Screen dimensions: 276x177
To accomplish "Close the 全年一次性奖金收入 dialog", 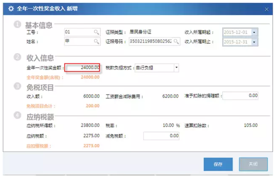I will coord(267,9).
